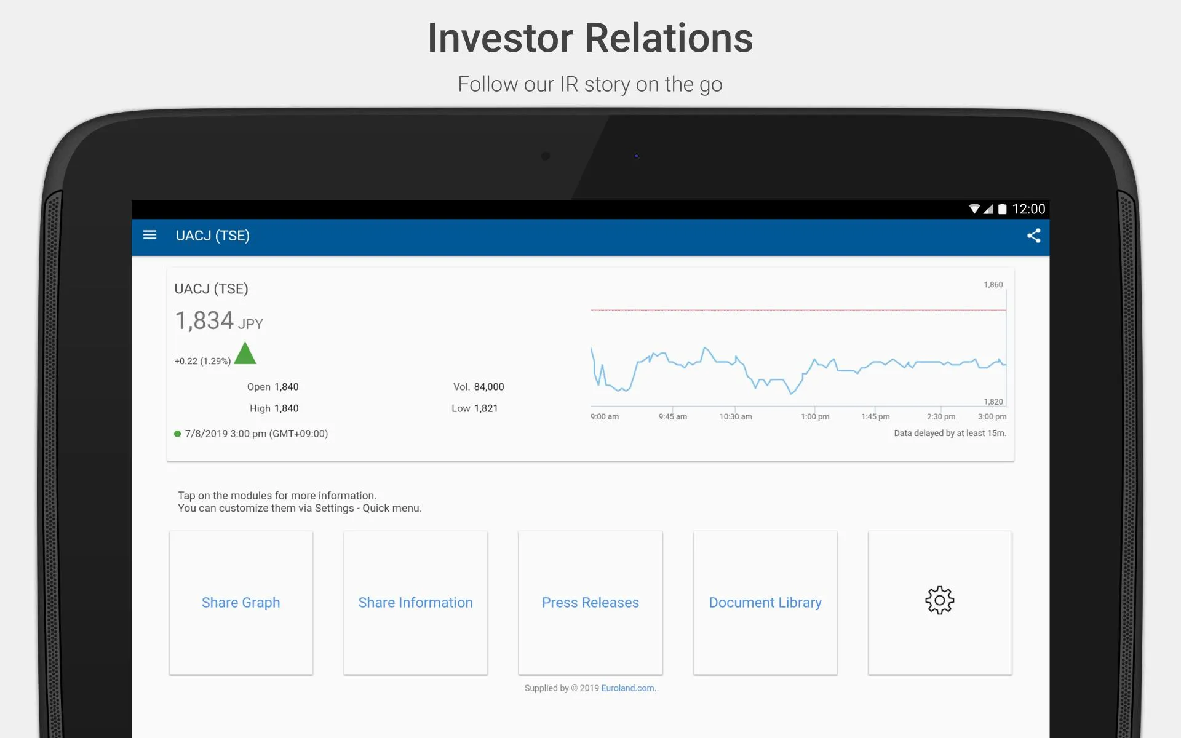Expand the quick settings menu
The width and height of the screenshot is (1181, 738).
click(939, 601)
